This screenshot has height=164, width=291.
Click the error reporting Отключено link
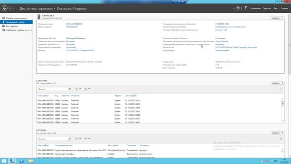coord(220,38)
